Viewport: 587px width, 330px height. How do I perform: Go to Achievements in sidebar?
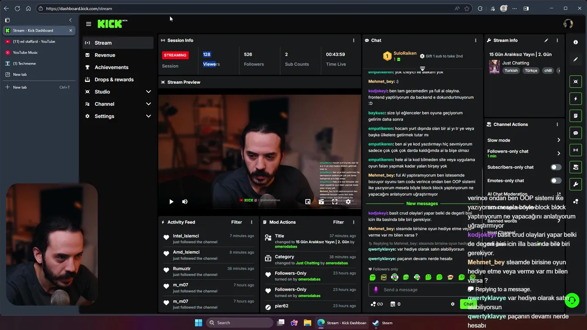coord(118,67)
